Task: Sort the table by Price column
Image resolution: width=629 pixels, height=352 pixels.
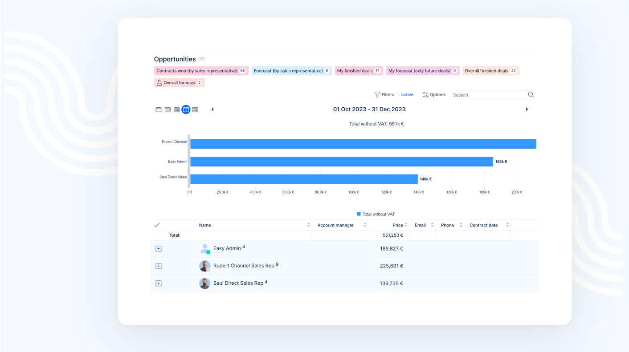Action: click(x=397, y=225)
